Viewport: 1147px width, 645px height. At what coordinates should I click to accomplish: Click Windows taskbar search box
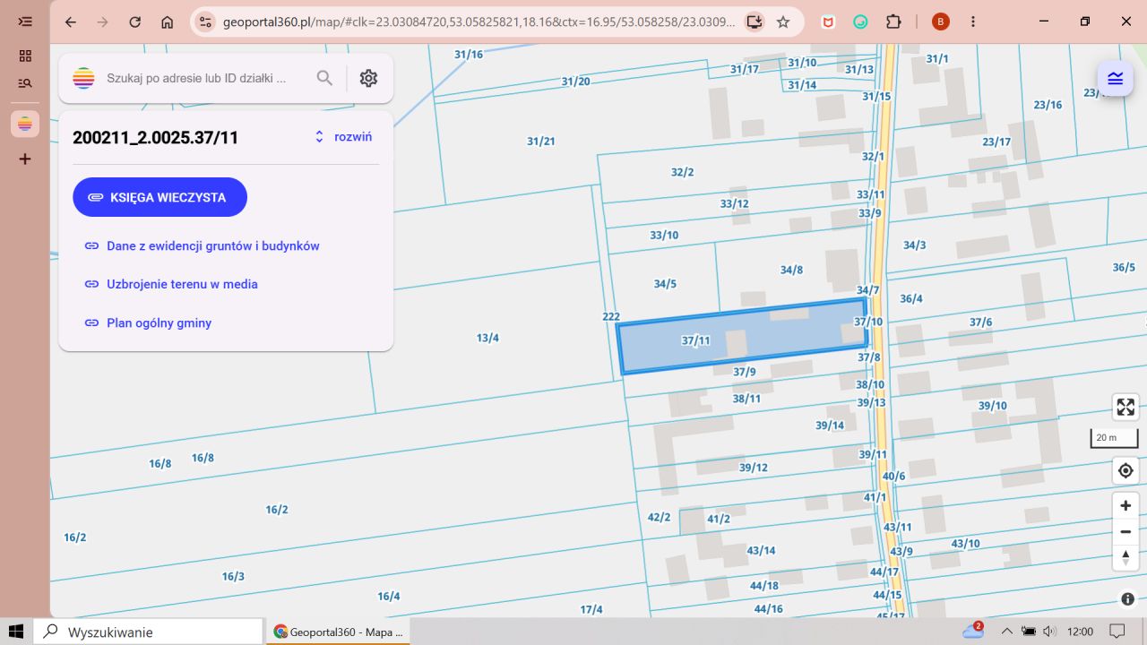tap(149, 632)
